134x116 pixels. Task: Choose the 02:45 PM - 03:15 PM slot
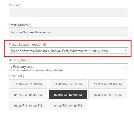click(108, 95)
